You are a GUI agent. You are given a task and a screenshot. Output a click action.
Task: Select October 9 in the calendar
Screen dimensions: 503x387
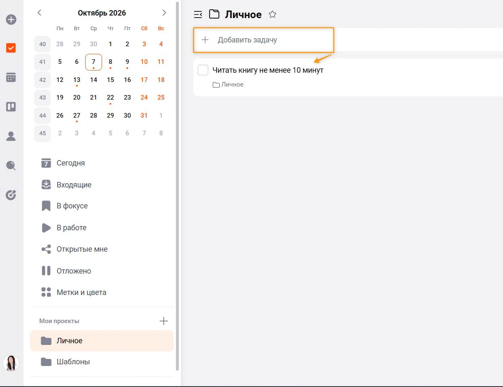pyautogui.click(x=127, y=62)
